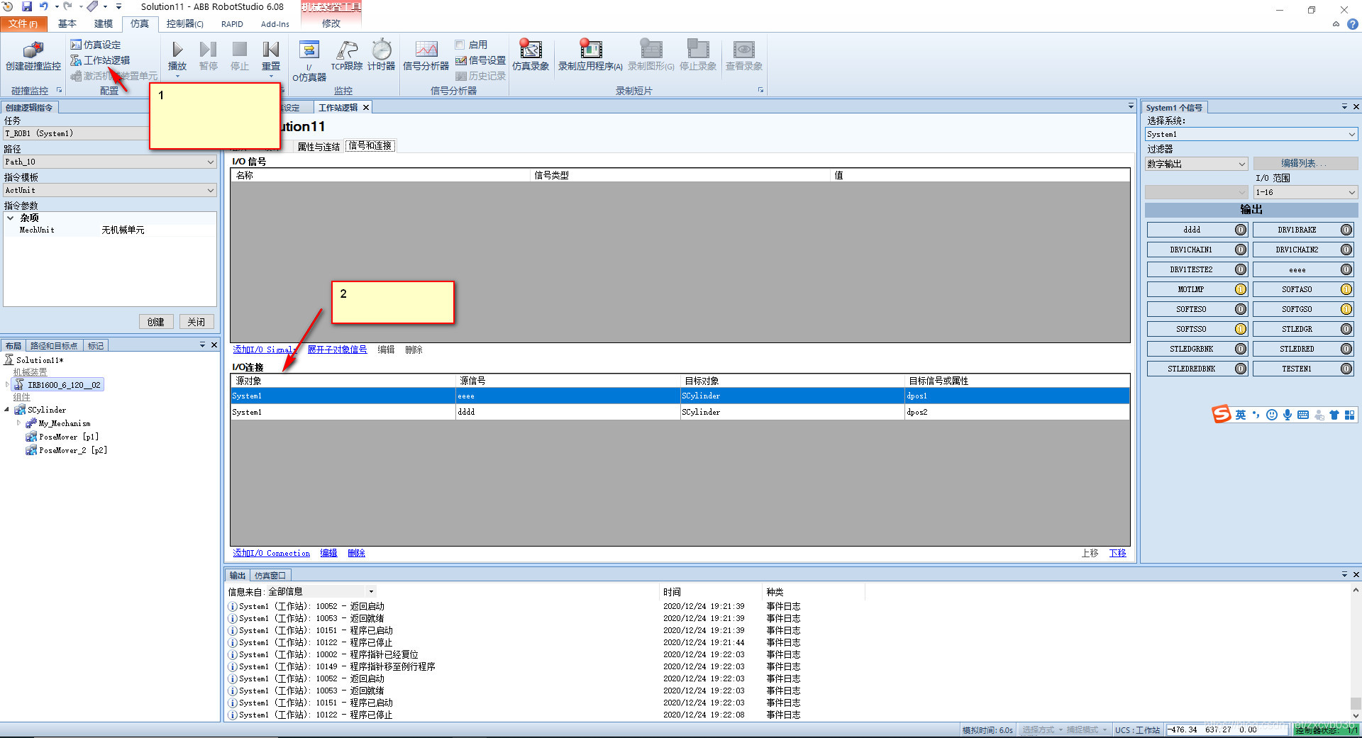This screenshot has height=738, width=1362.
Task: Switch to the 建模 (Modeling) ribbon tab
Action: [104, 24]
